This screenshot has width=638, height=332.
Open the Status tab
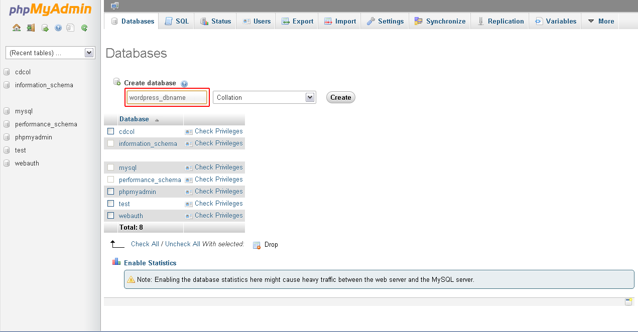tap(215, 21)
